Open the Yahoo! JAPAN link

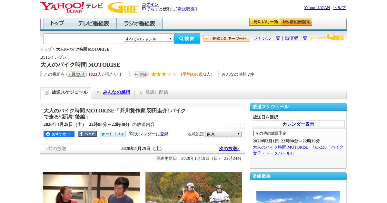point(317,7)
